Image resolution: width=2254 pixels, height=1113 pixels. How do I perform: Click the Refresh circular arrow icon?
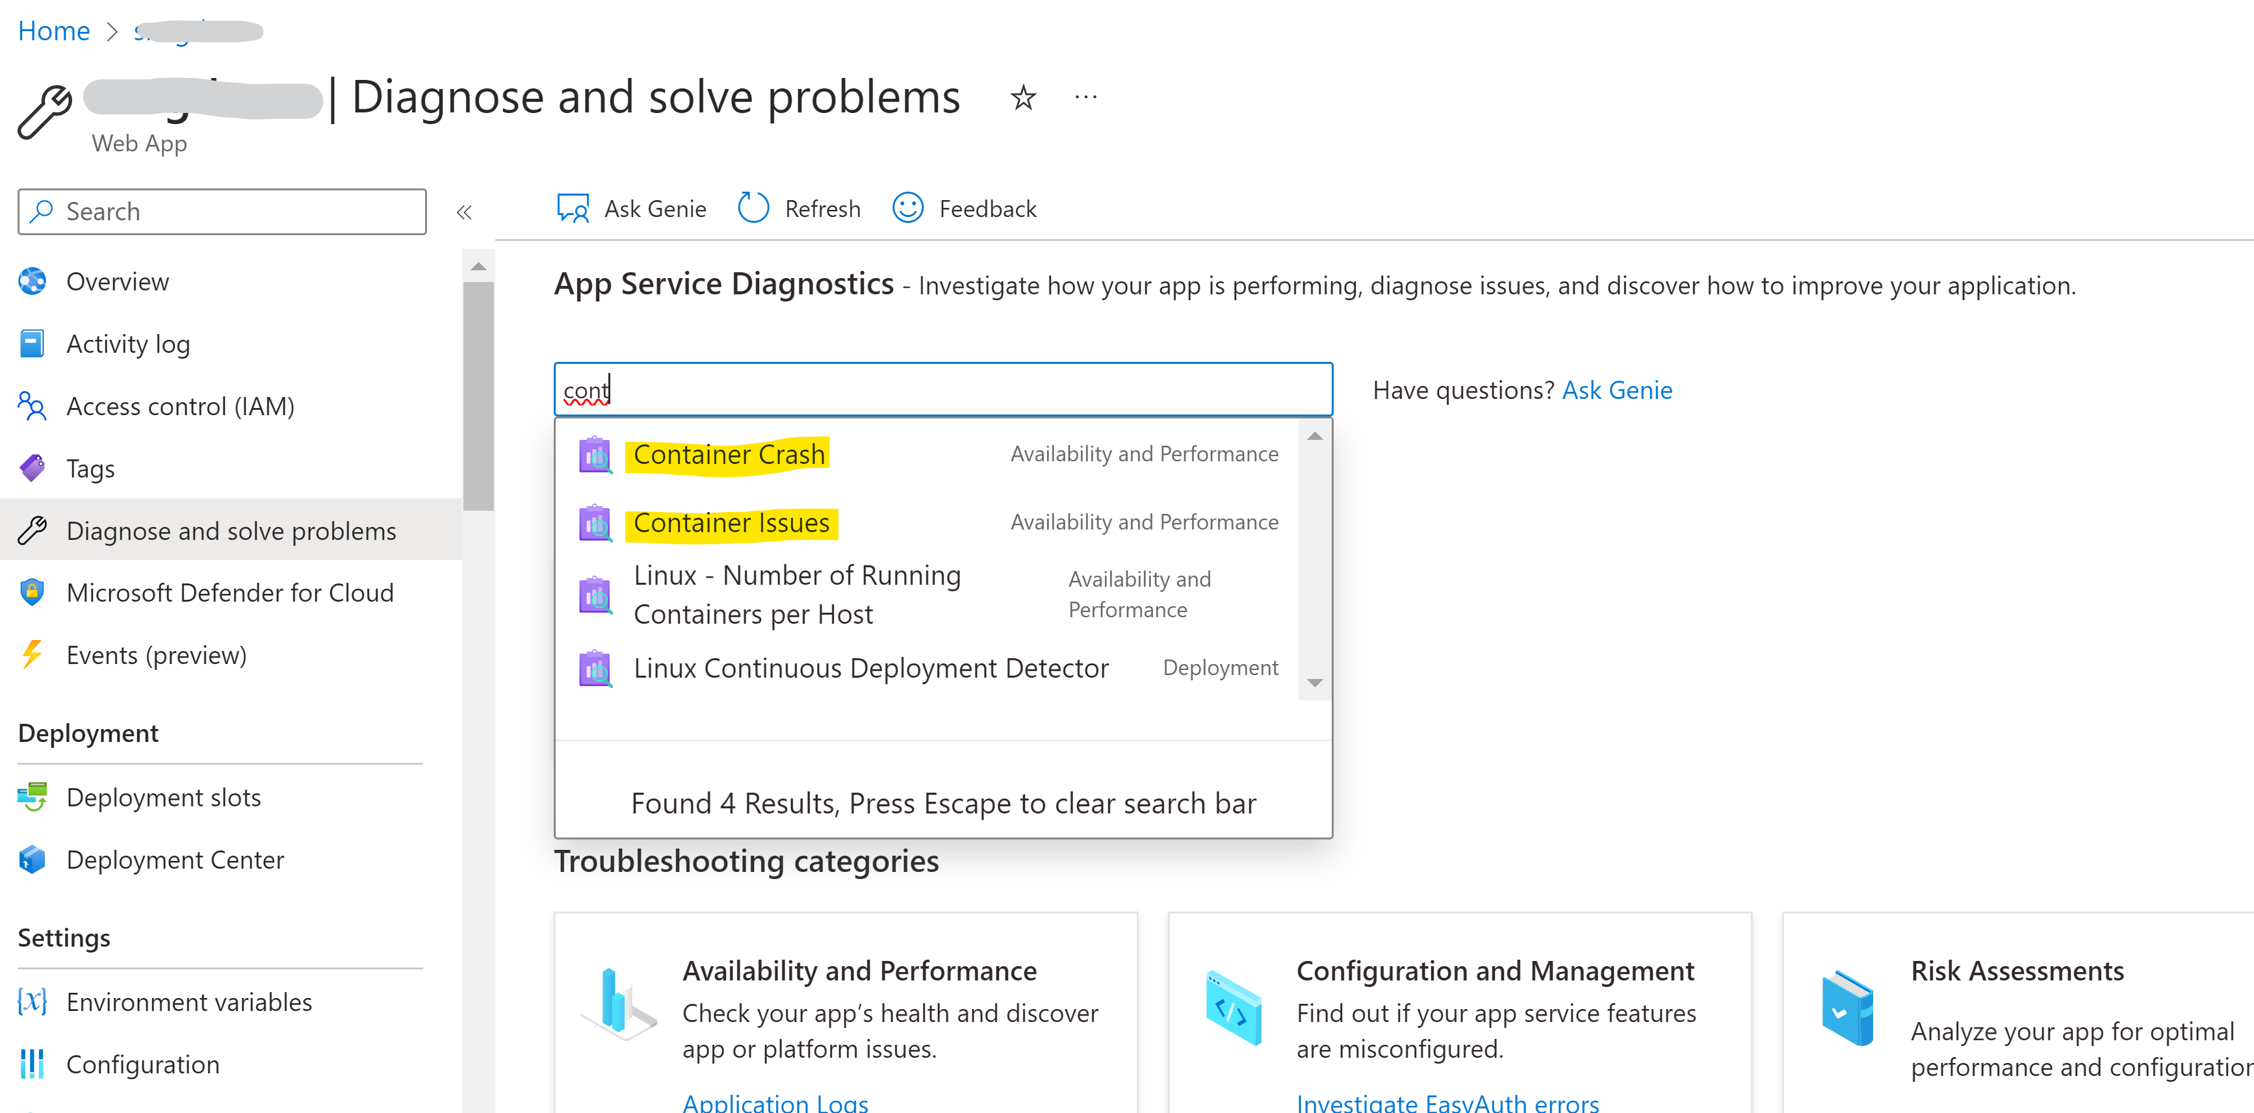(x=753, y=209)
